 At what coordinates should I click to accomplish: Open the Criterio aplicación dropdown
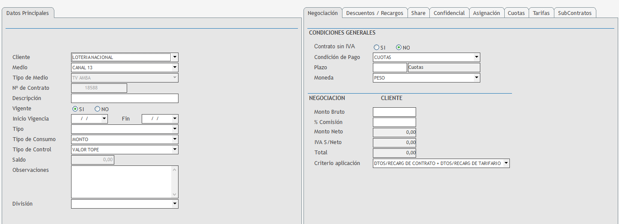click(506, 163)
